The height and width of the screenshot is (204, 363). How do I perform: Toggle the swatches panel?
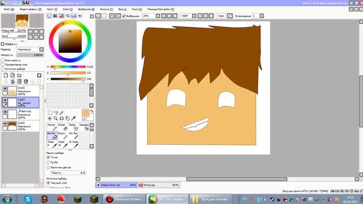(x=74, y=16)
